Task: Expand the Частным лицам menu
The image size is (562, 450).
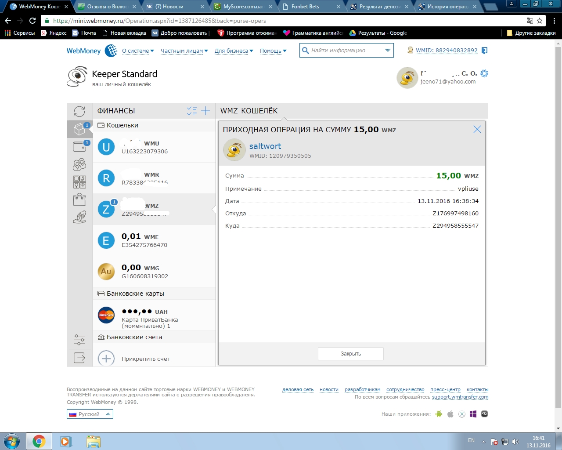Action: coord(184,51)
